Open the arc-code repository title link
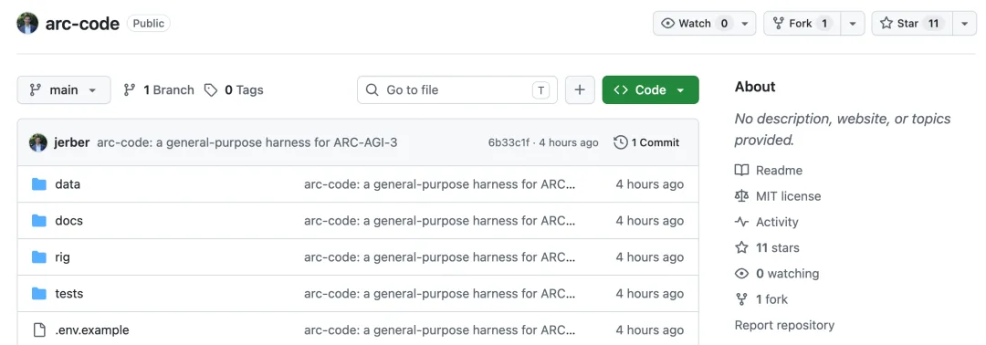986x345 pixels. click(x=82, y=24)
